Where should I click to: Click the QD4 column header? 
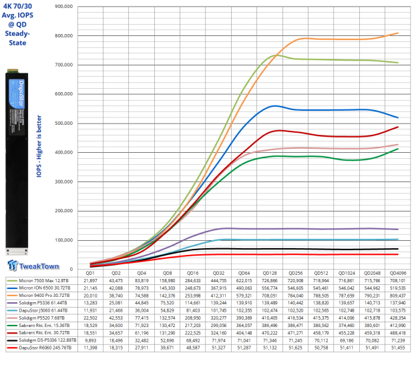coord(142,273)
